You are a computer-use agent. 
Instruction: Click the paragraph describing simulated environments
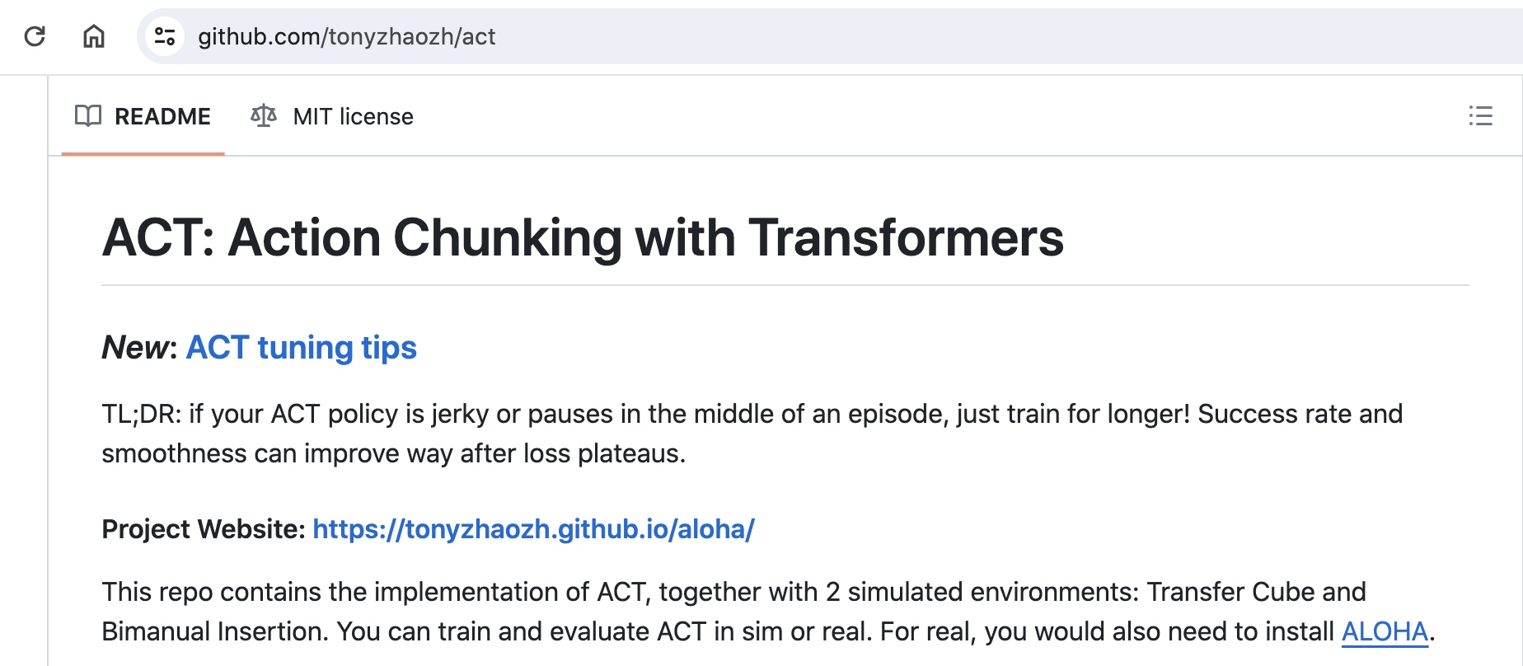point(768,612)
